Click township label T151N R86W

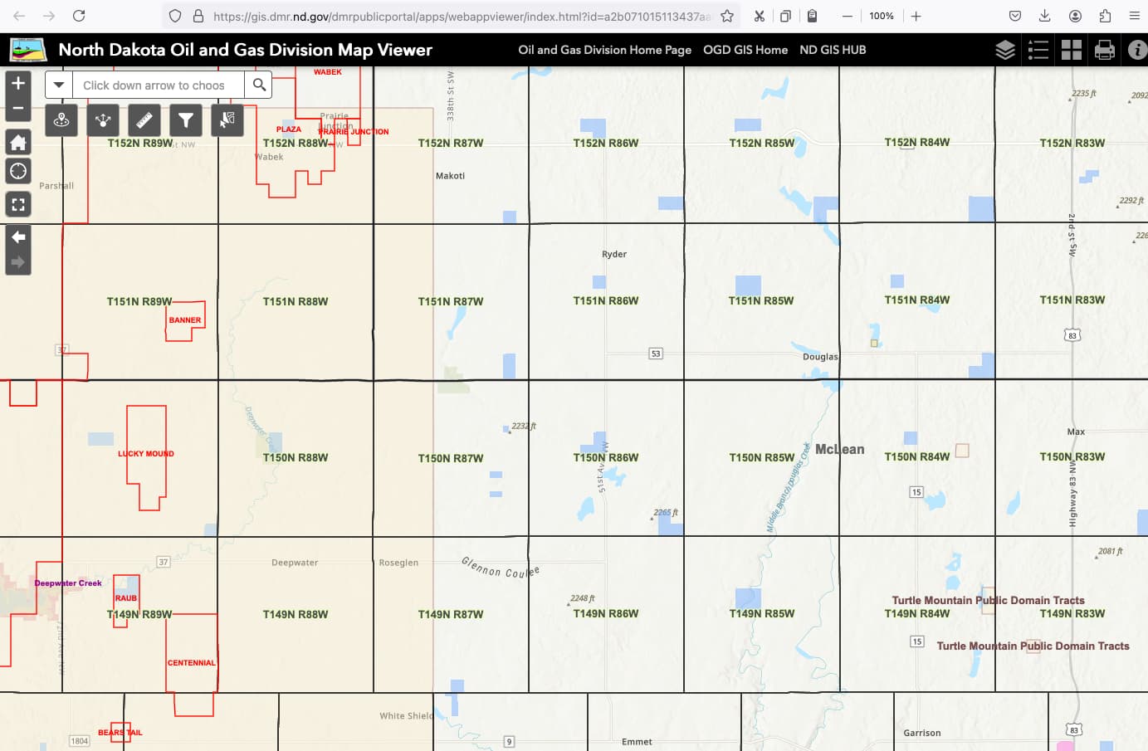606,301
